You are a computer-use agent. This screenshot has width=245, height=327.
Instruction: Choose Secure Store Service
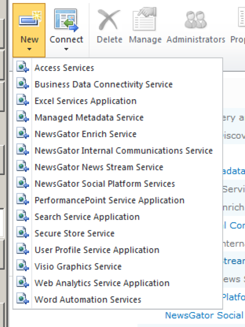click(74, 234)
